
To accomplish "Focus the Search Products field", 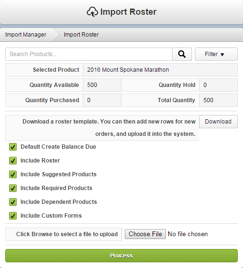I will pyautogui.click(x=89, y=54).
